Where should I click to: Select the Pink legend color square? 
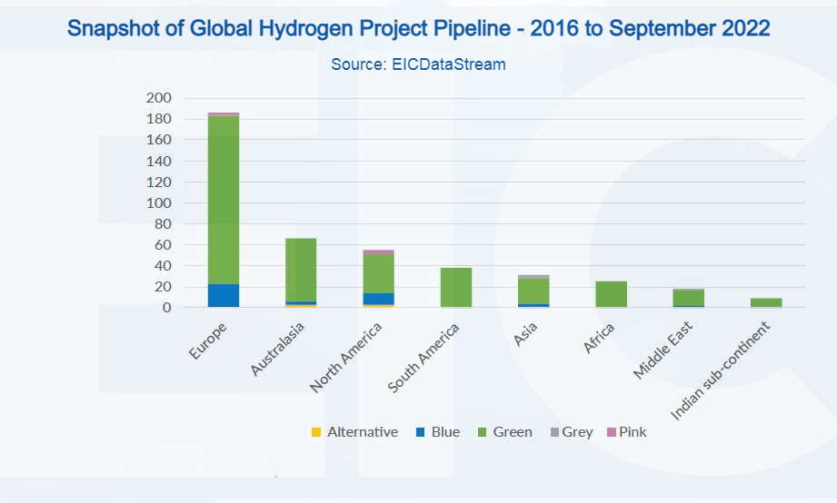click(x=610, y=432)
